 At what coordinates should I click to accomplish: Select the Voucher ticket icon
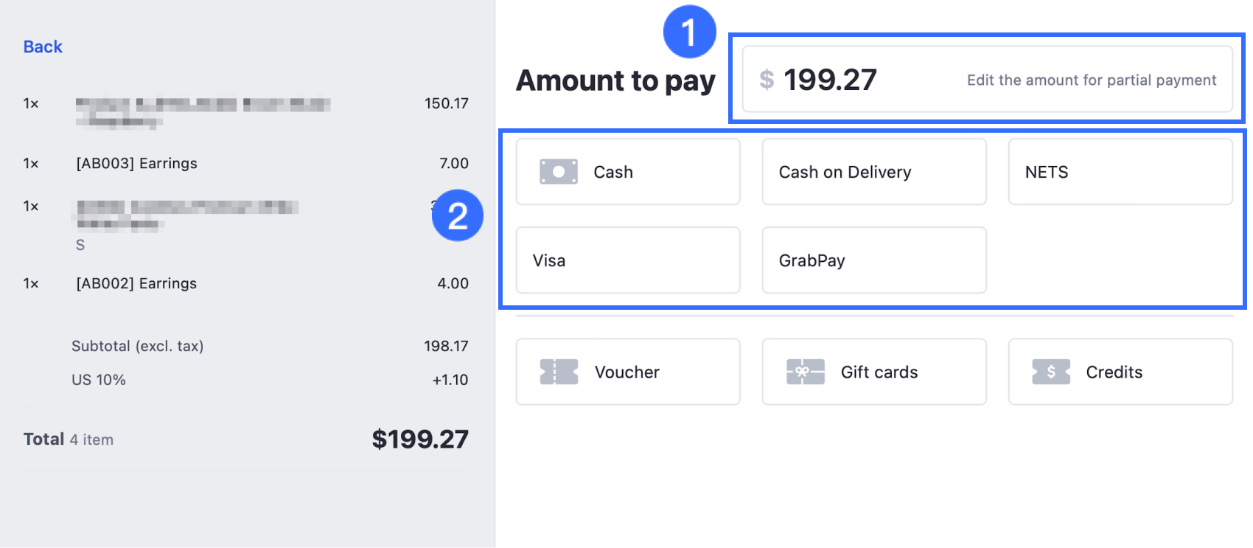point(558,372)
